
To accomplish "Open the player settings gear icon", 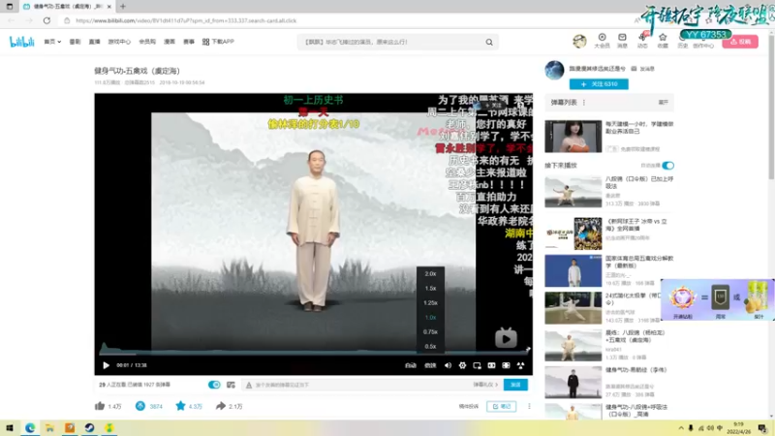I will (x=463, y=365).
